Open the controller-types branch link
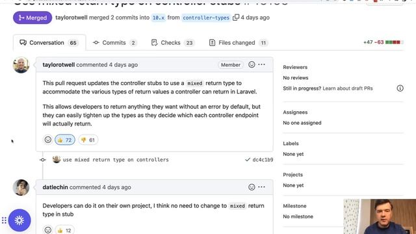 pos(206,18)
